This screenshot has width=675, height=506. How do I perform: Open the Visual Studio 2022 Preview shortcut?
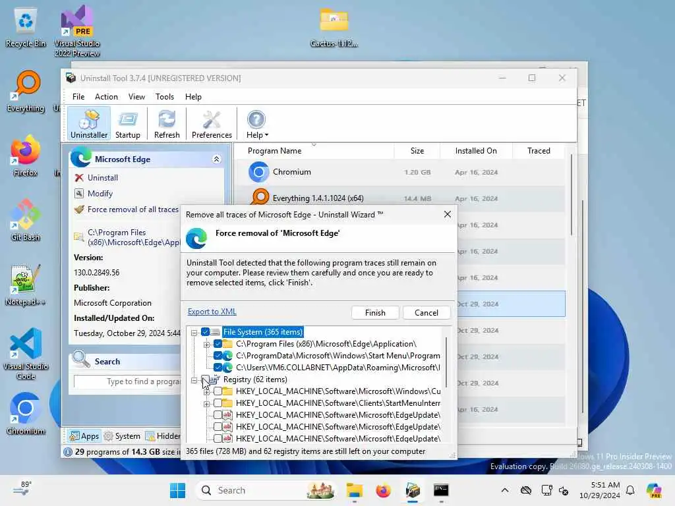[77, 32]
